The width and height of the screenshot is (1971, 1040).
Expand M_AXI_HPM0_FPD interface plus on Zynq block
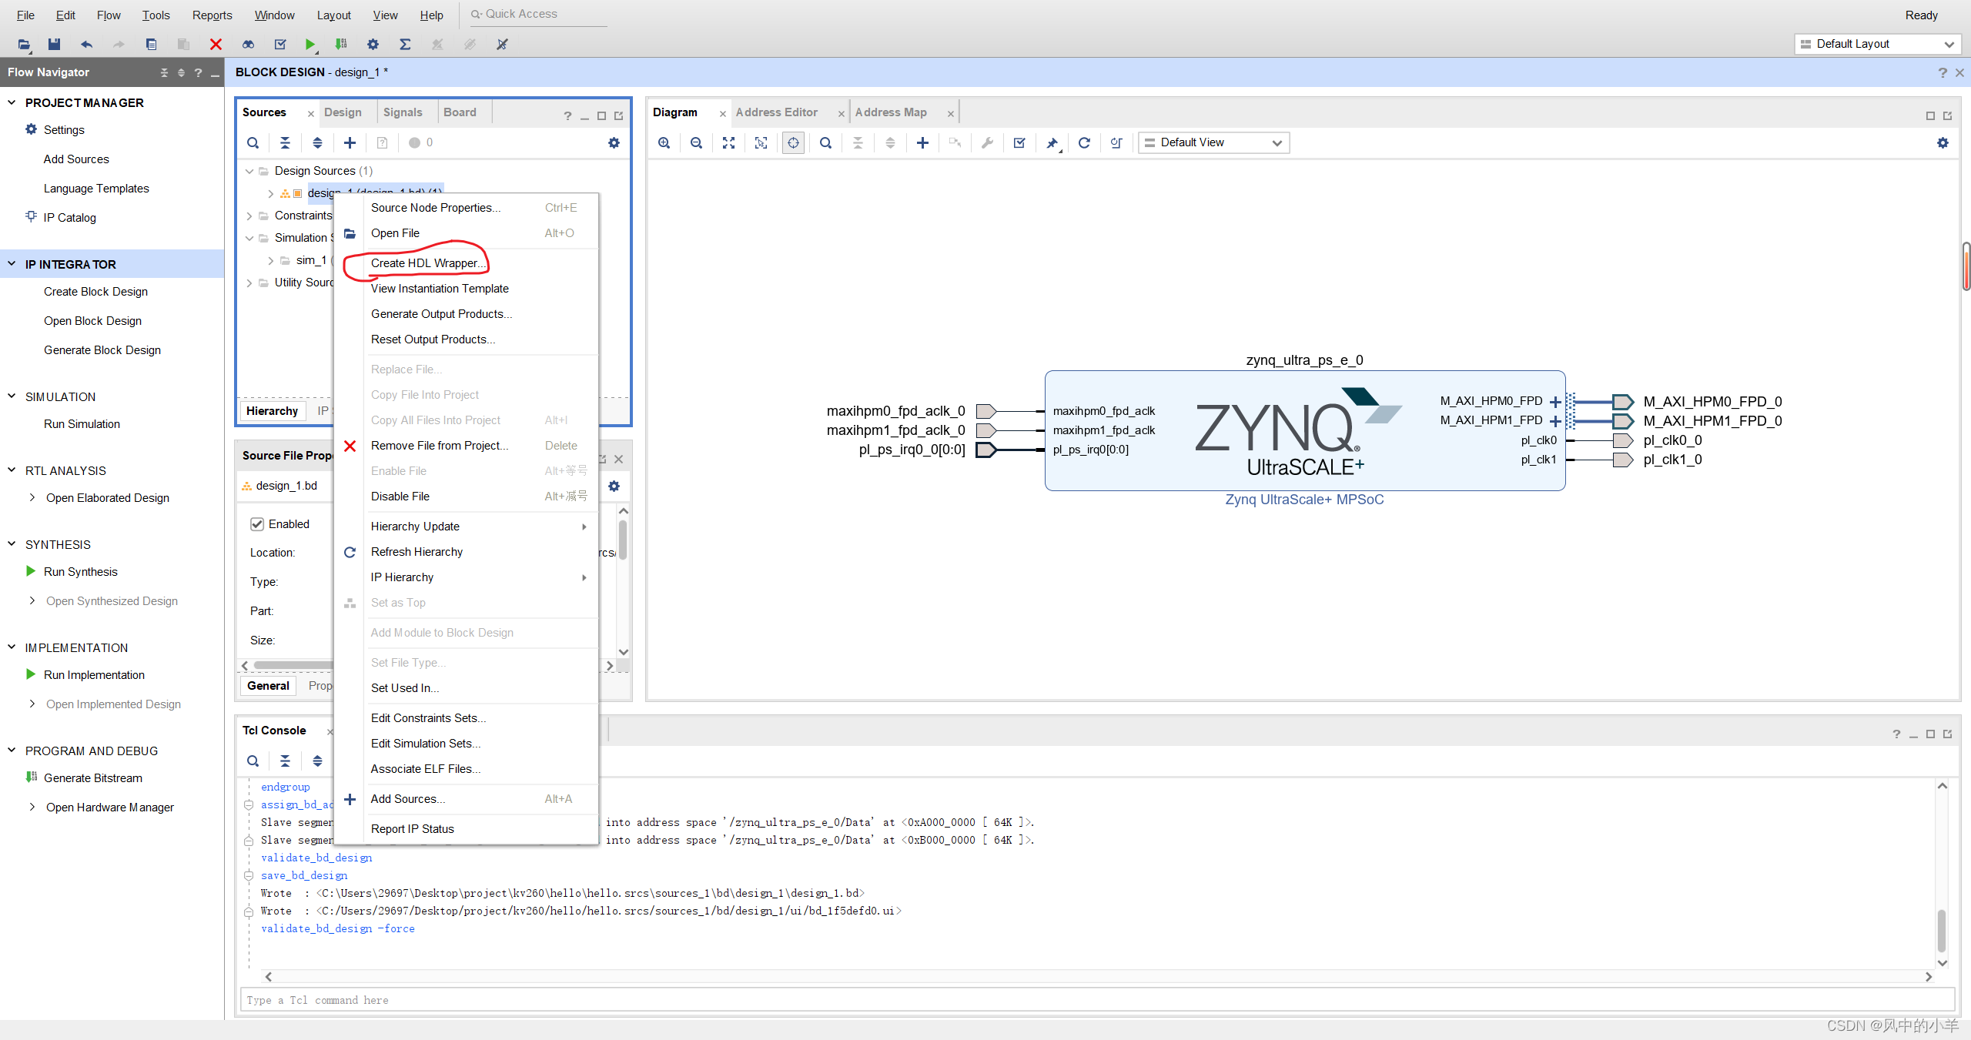[x=1555, y=402]
